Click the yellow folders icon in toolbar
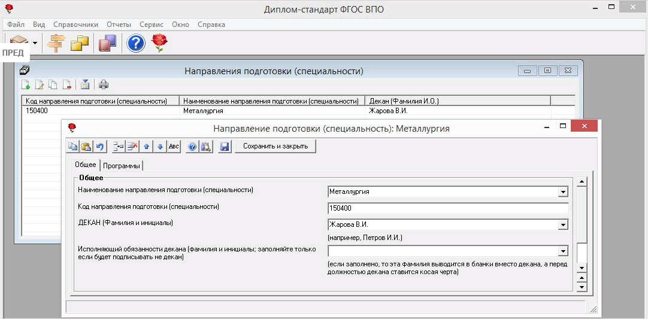 tap(80, 43)
